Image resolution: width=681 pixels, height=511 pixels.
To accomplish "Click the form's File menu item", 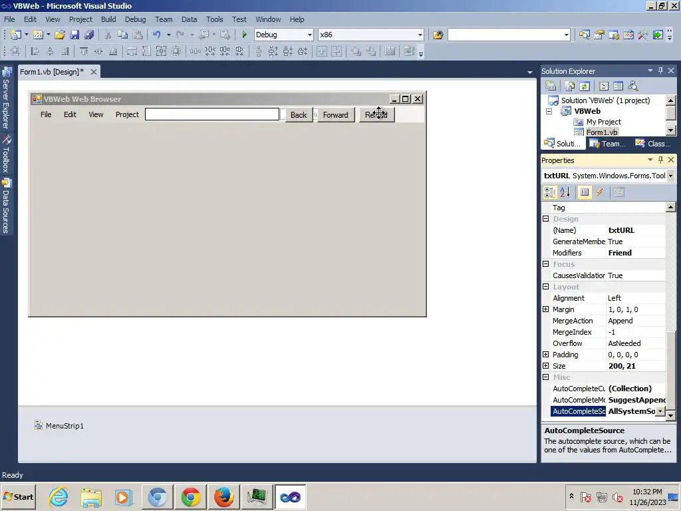I will (x=46, y=114).
